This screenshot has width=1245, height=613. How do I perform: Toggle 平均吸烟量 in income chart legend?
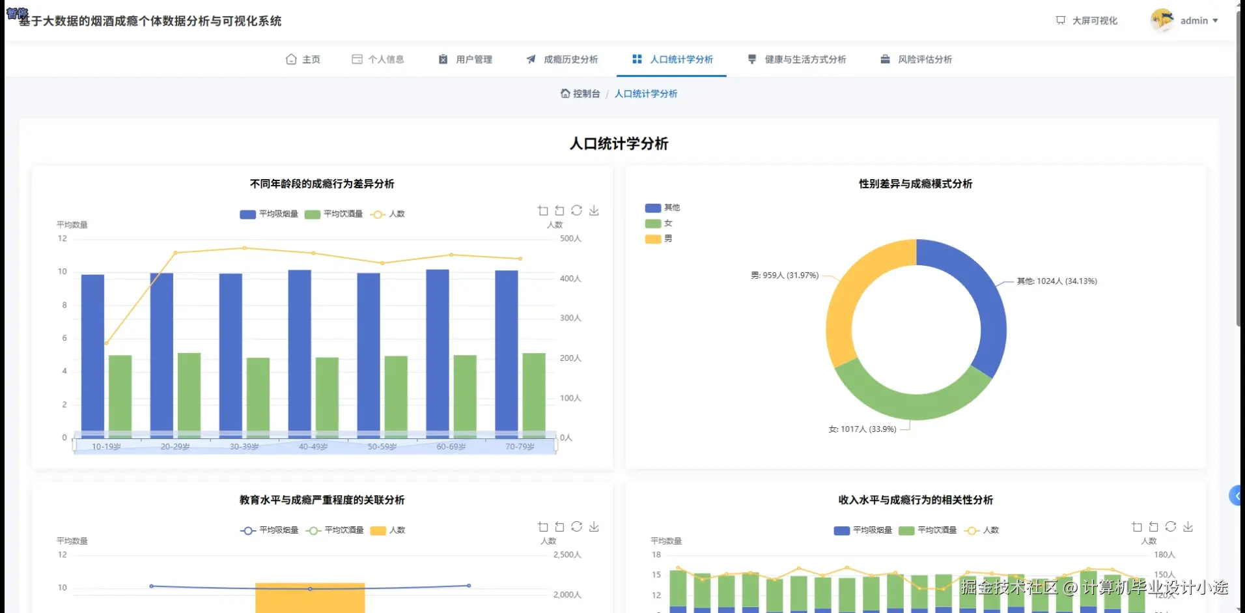coord(863,530)
